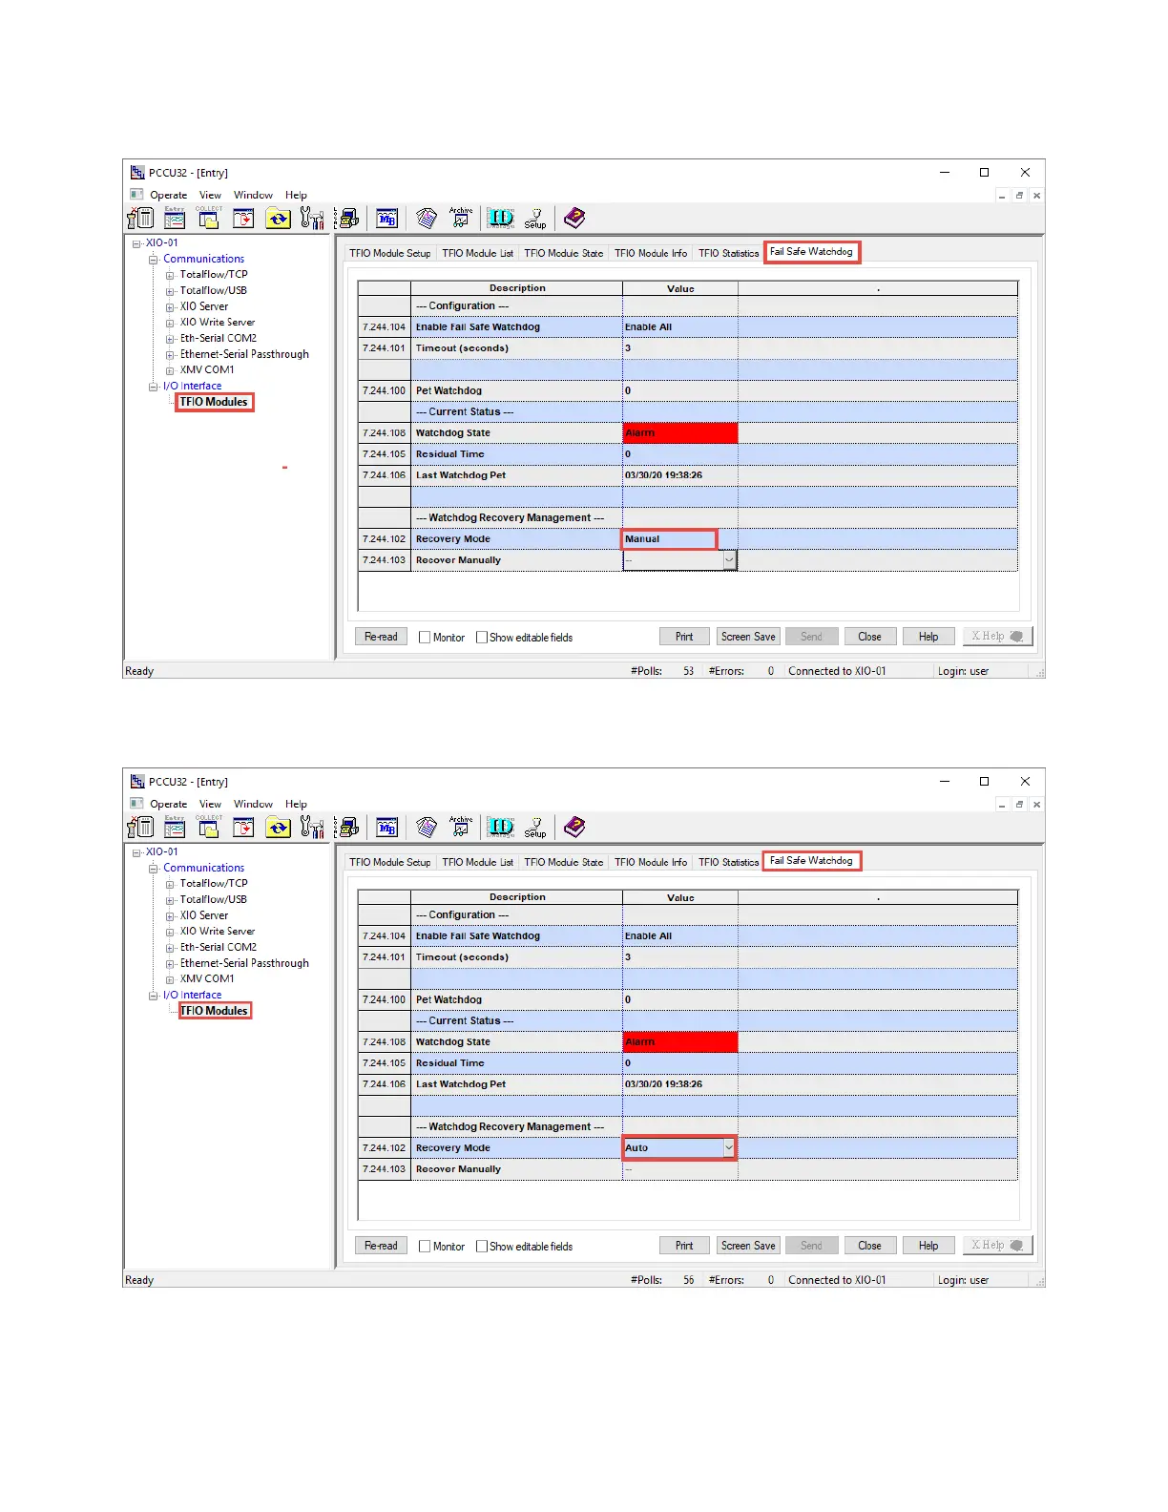Select the TFIO Module State tab, lower window
Viewport: 1168px width, 1512px height.
pos(563,863)
